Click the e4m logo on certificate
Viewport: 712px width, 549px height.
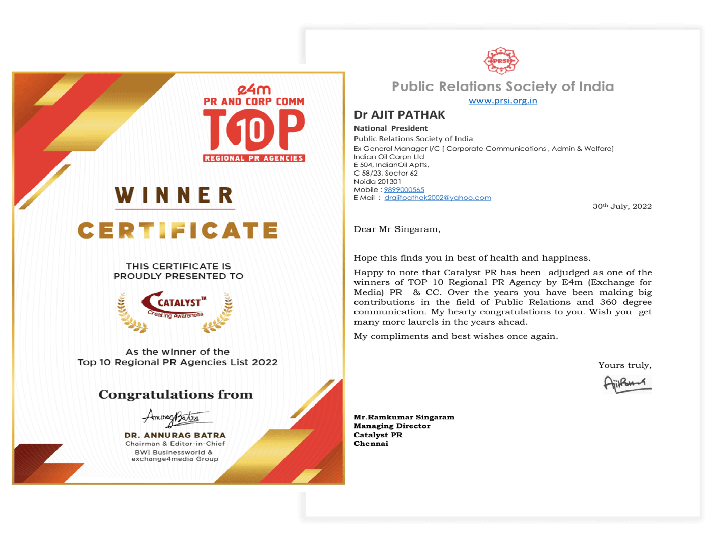point(254,90)
